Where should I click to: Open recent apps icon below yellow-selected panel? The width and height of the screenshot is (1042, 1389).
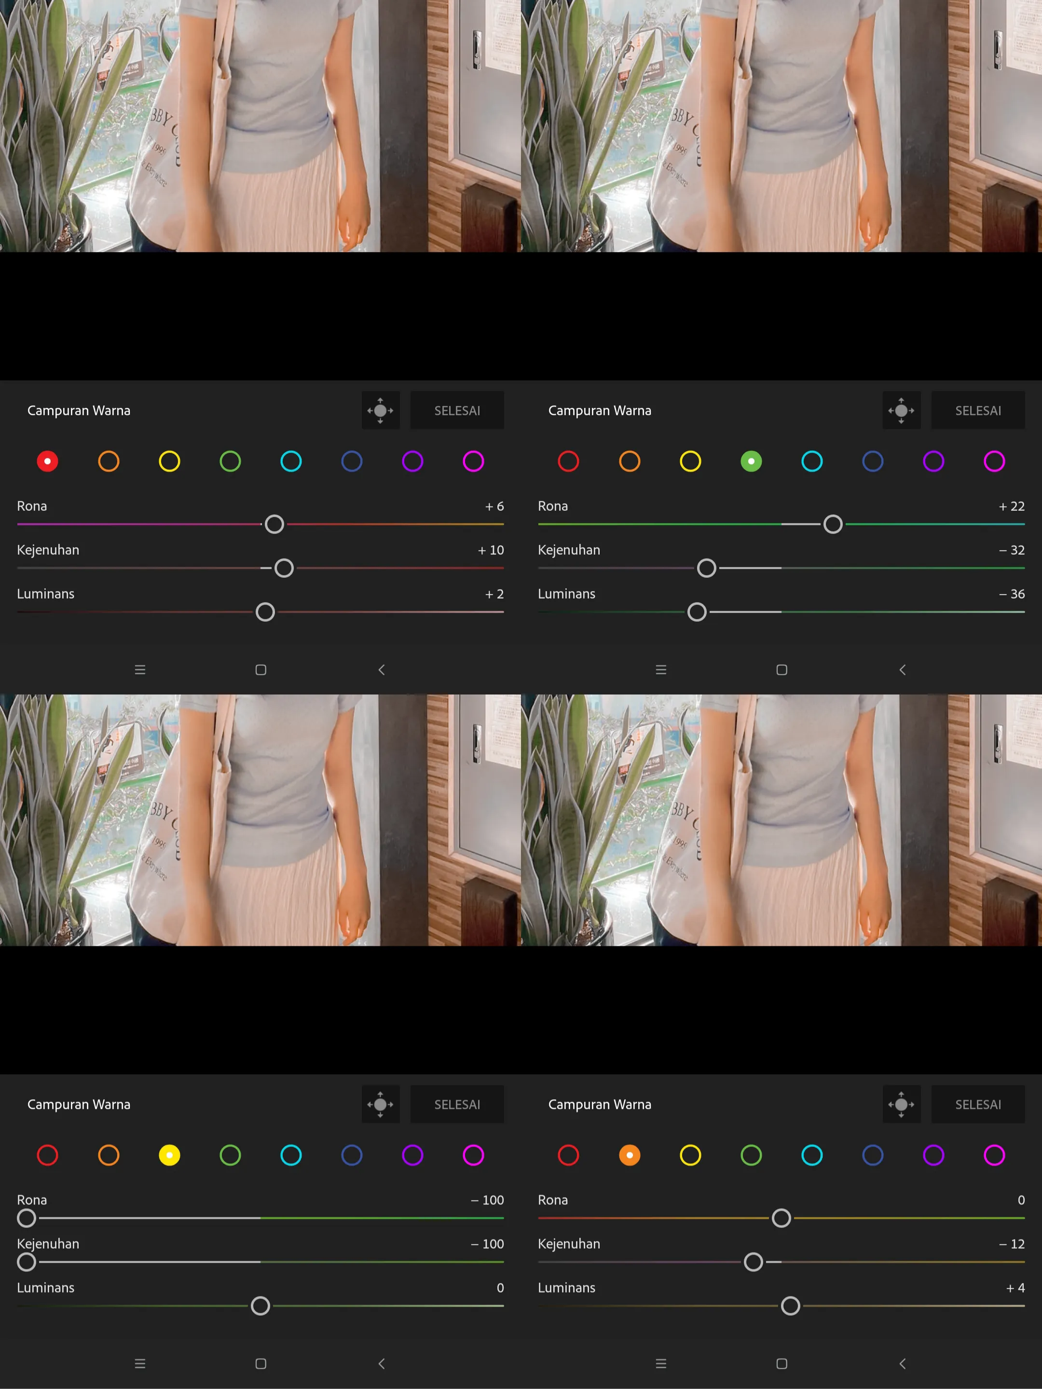140,1363
